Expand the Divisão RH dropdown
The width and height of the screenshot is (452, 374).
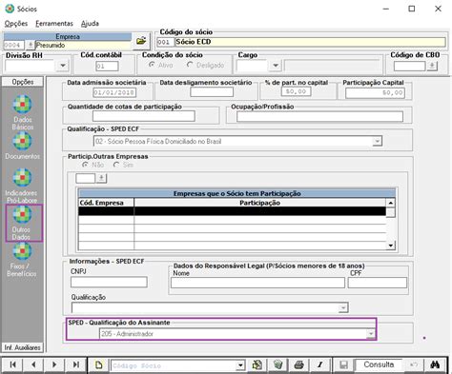tap(63, 66)
